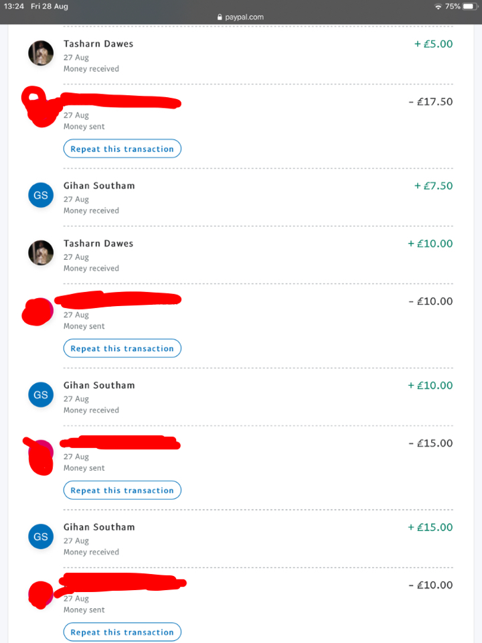Image resolution: width=482 pixels, height=643 pixels.
Task: Tap the battery indicator in status bar
Action: click(470, 6)
